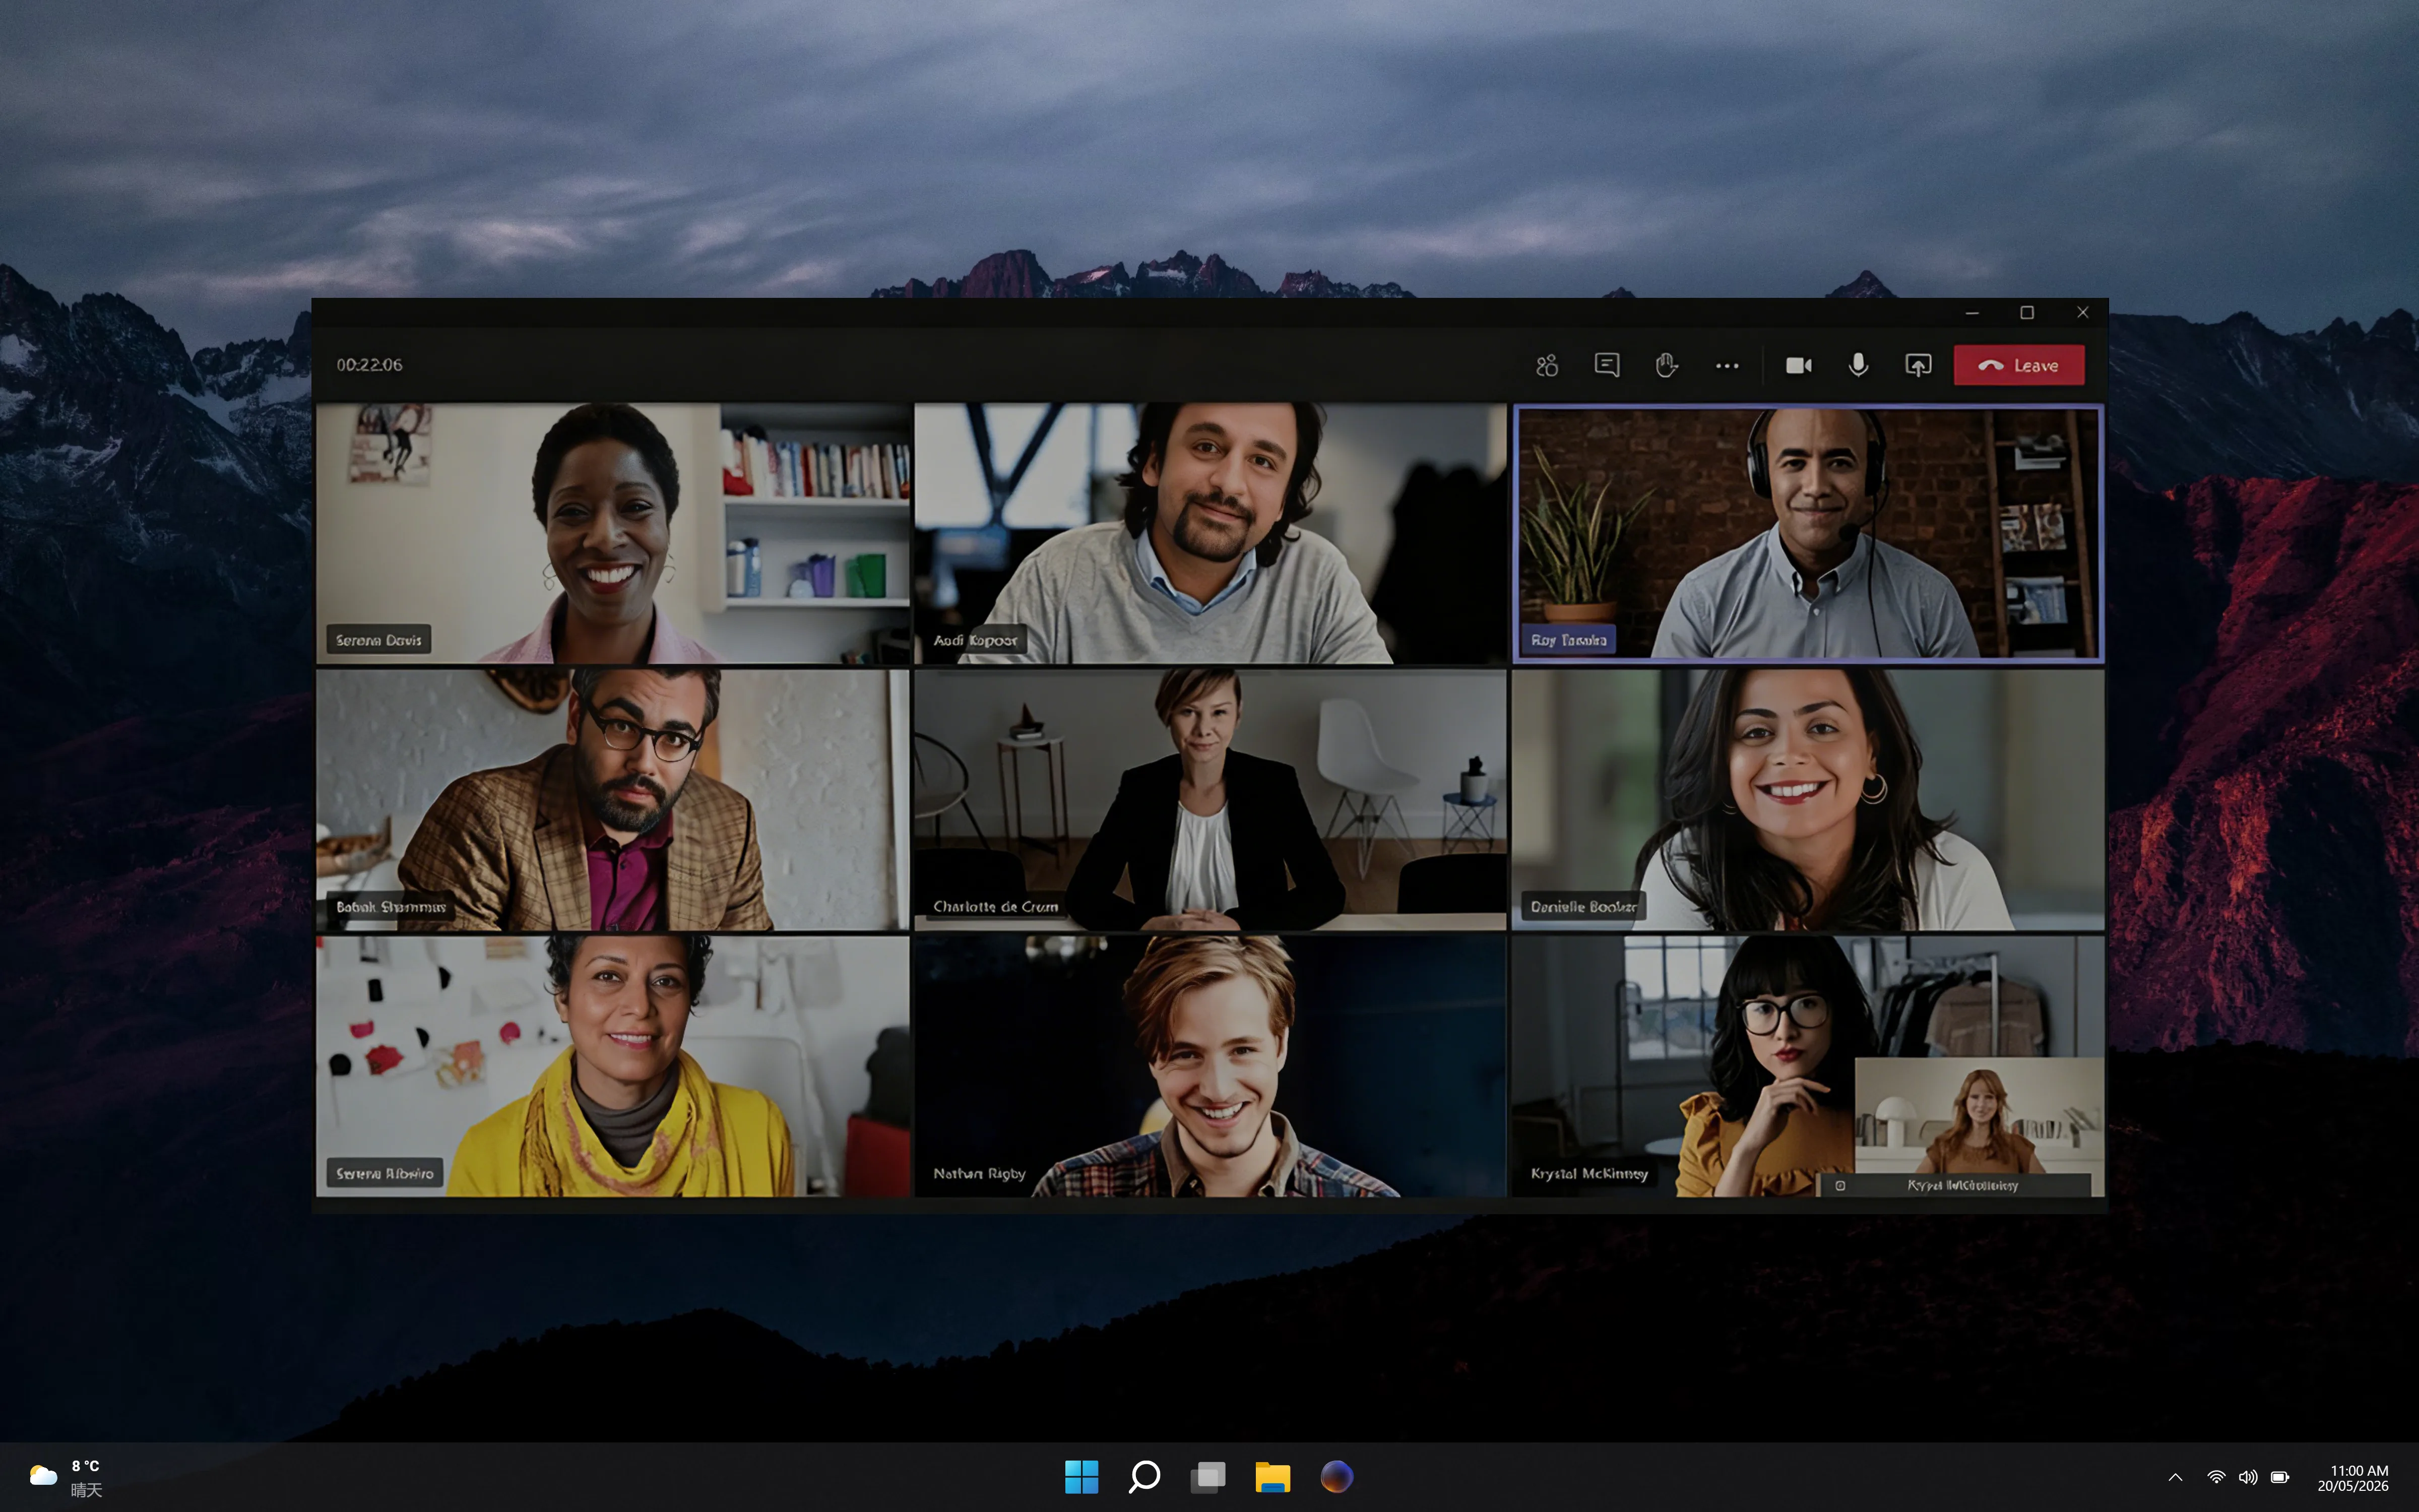Open Task View on the taskbar
This screenshot has width=2419, height=1512.
1208,1476
